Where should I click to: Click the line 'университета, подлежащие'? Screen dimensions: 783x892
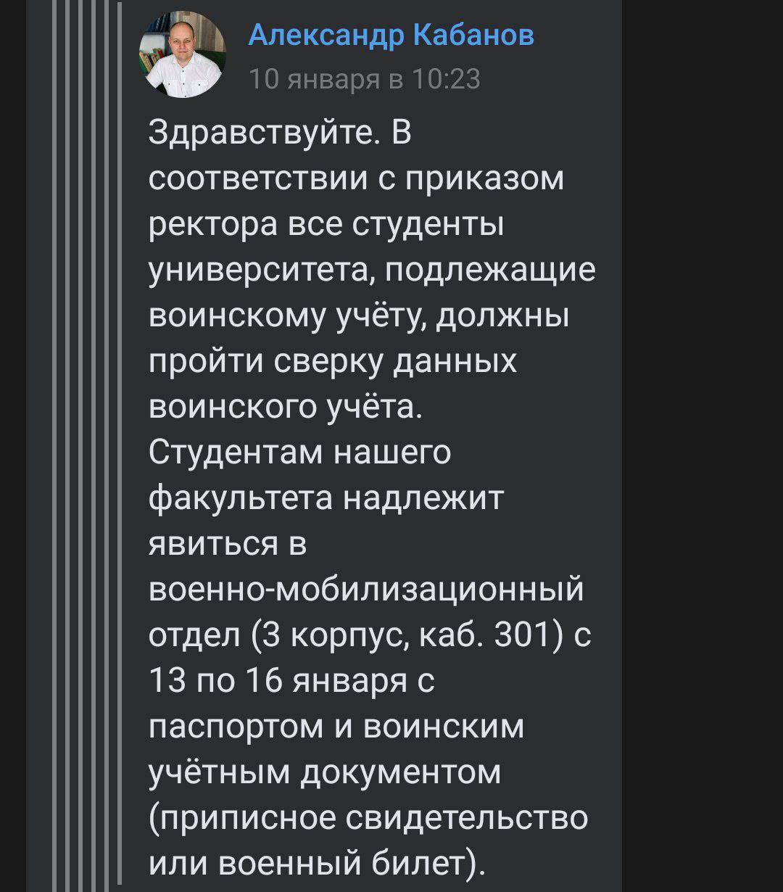click(x=372, y=270)
